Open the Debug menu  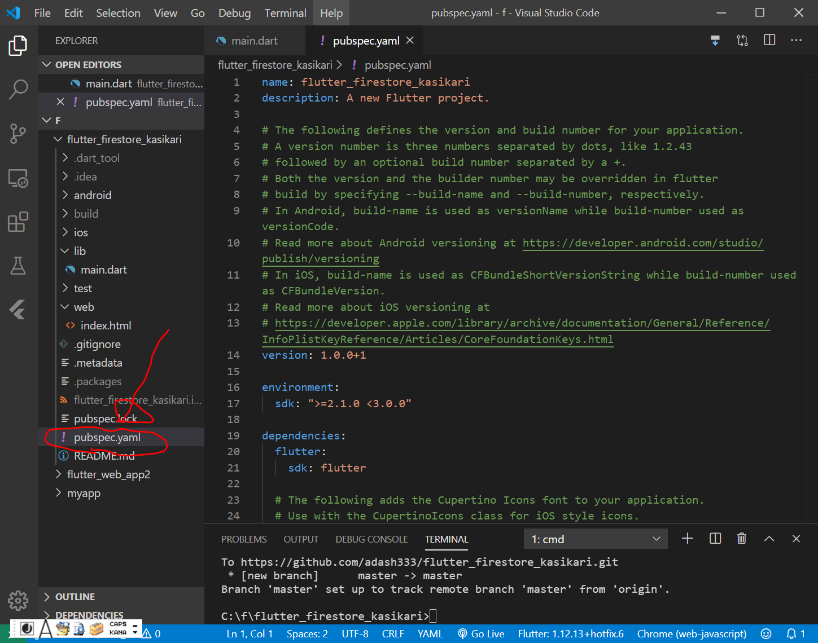(x=234, y=13)
